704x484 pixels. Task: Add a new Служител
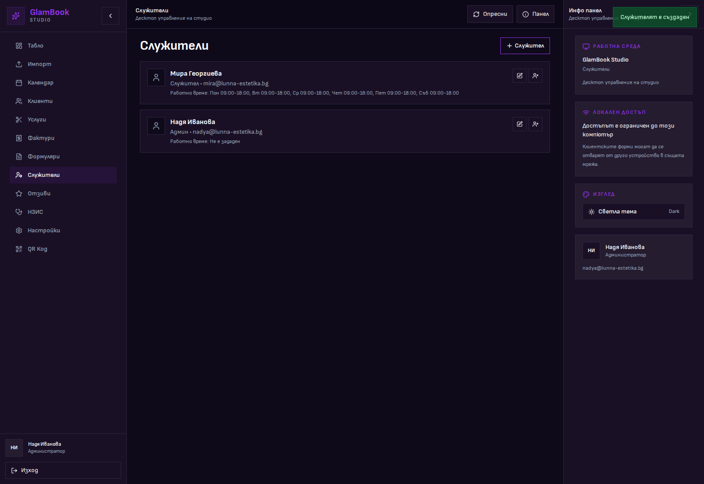tap(525, 46)
